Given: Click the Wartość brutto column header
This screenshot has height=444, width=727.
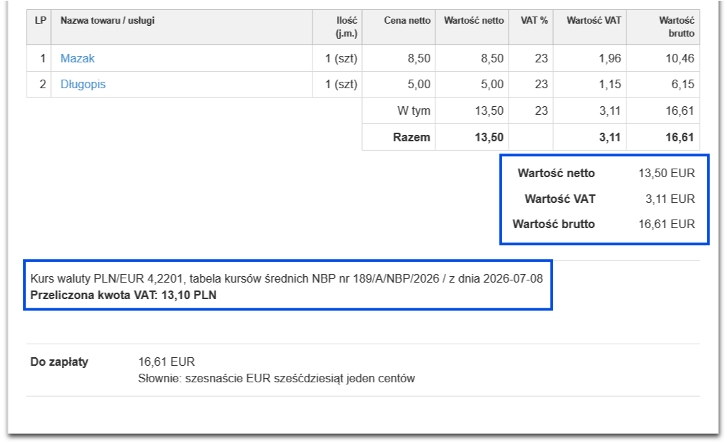Looking at the screenshot, I should [677, 27].
